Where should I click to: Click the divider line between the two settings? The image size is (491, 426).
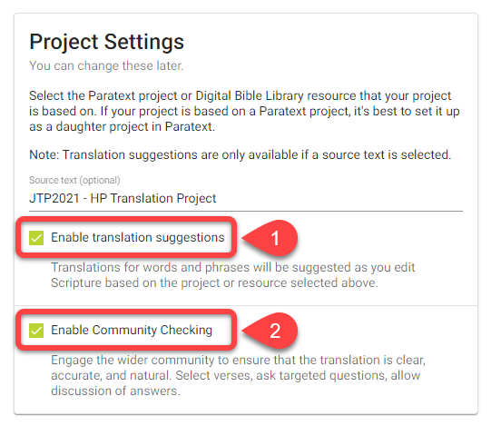pyautogui.click(x=246, y=305)
